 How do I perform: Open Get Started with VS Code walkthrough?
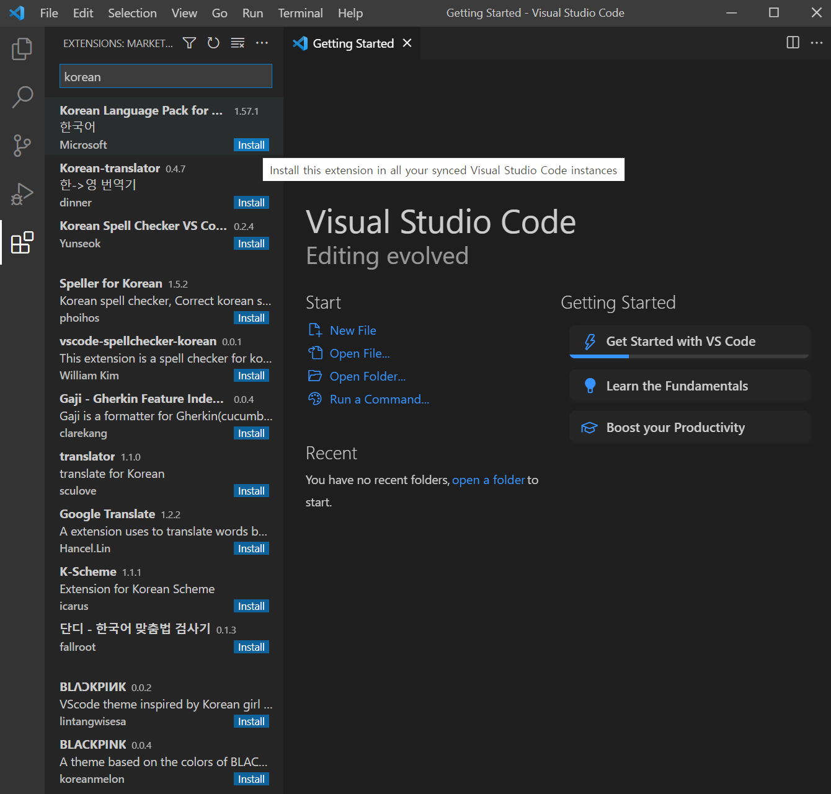click(x=690, y=342)
